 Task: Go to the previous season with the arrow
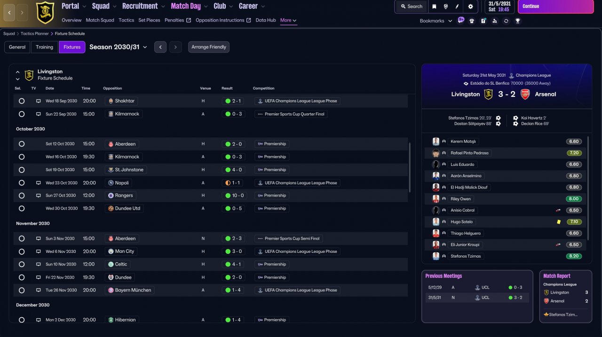coord(160,47)
